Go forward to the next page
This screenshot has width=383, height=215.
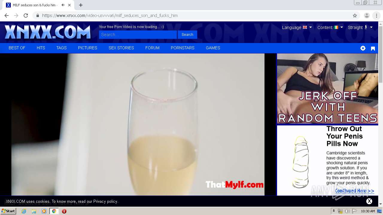coord(16,16)
